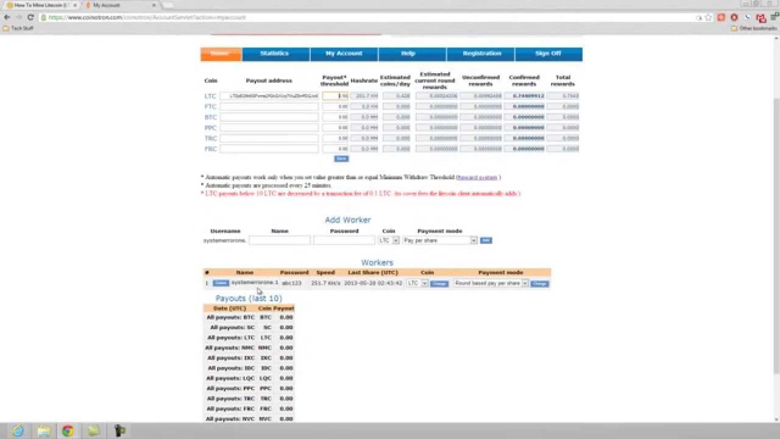Click LTC confirmed rewards value 0.74409913

click(x=524, y=96)
